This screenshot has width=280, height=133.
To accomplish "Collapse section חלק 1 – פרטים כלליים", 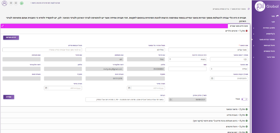I will click(x=247, y=31).
